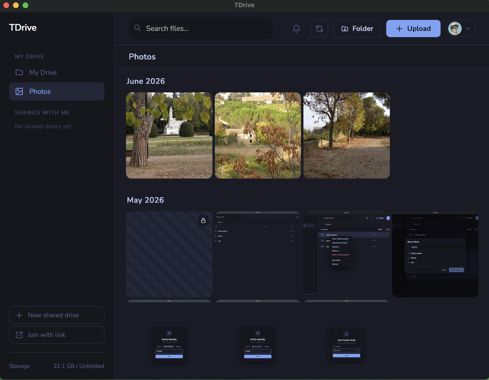Viewport: 489px width, 380px height.
Task: Open the tree-lined autumn path photo
Action: pos(347,136)
